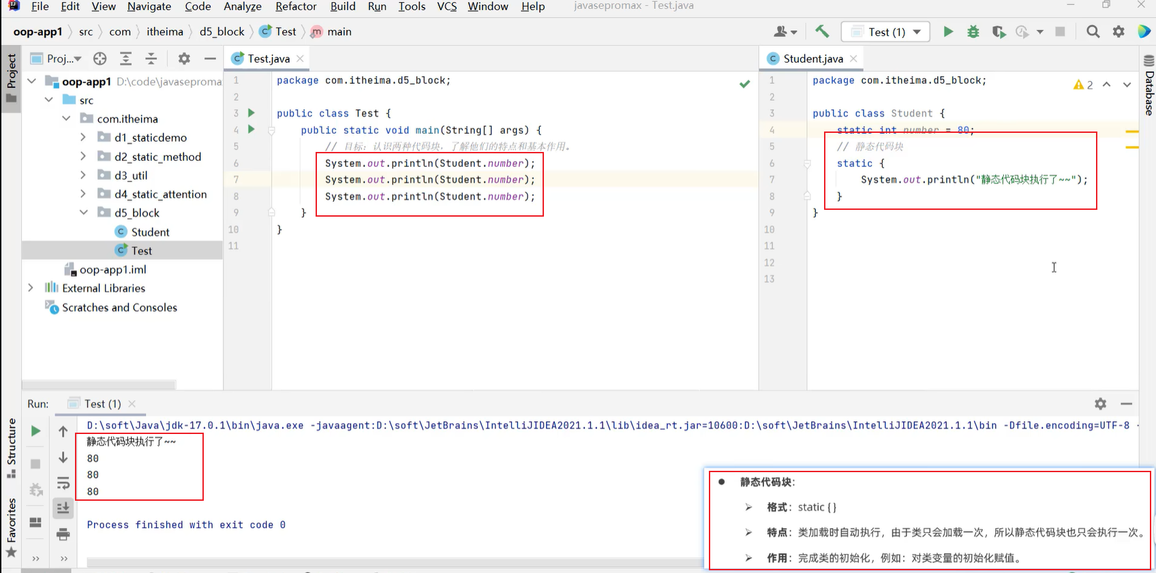Click run gutter icon beside main method
The image size is (1156, 573).
pos(251,129)
